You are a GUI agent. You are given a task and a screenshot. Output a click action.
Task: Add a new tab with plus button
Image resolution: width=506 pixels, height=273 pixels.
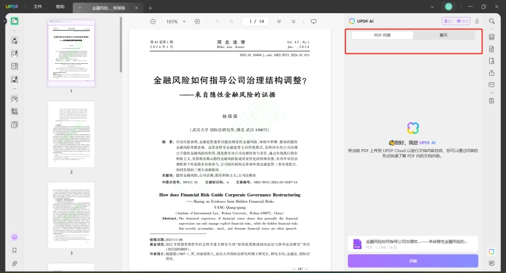pos(150,8)
